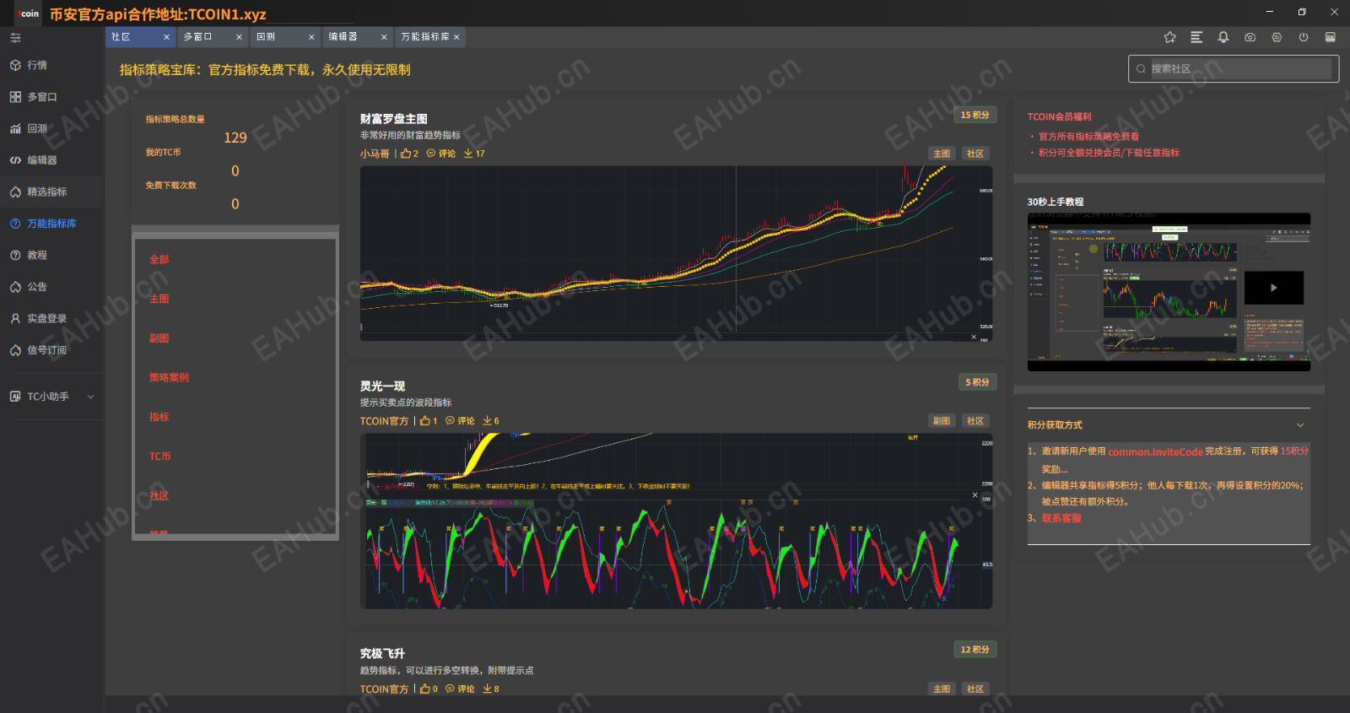The width and height of the screenshot is (1350, 713).
Task: Click comment icon for 究极飞升
Action: pyautogui.click(x=450, y=689)
